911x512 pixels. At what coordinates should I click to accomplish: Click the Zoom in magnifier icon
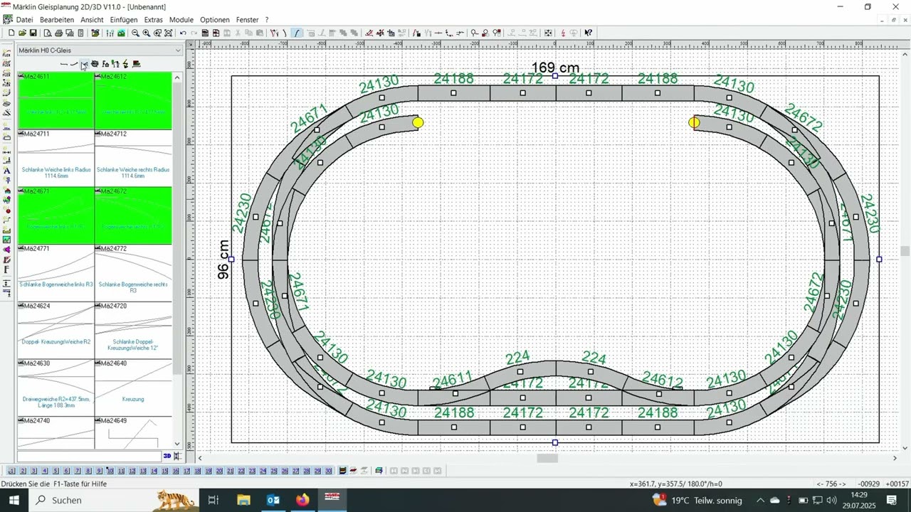(146, 33)
